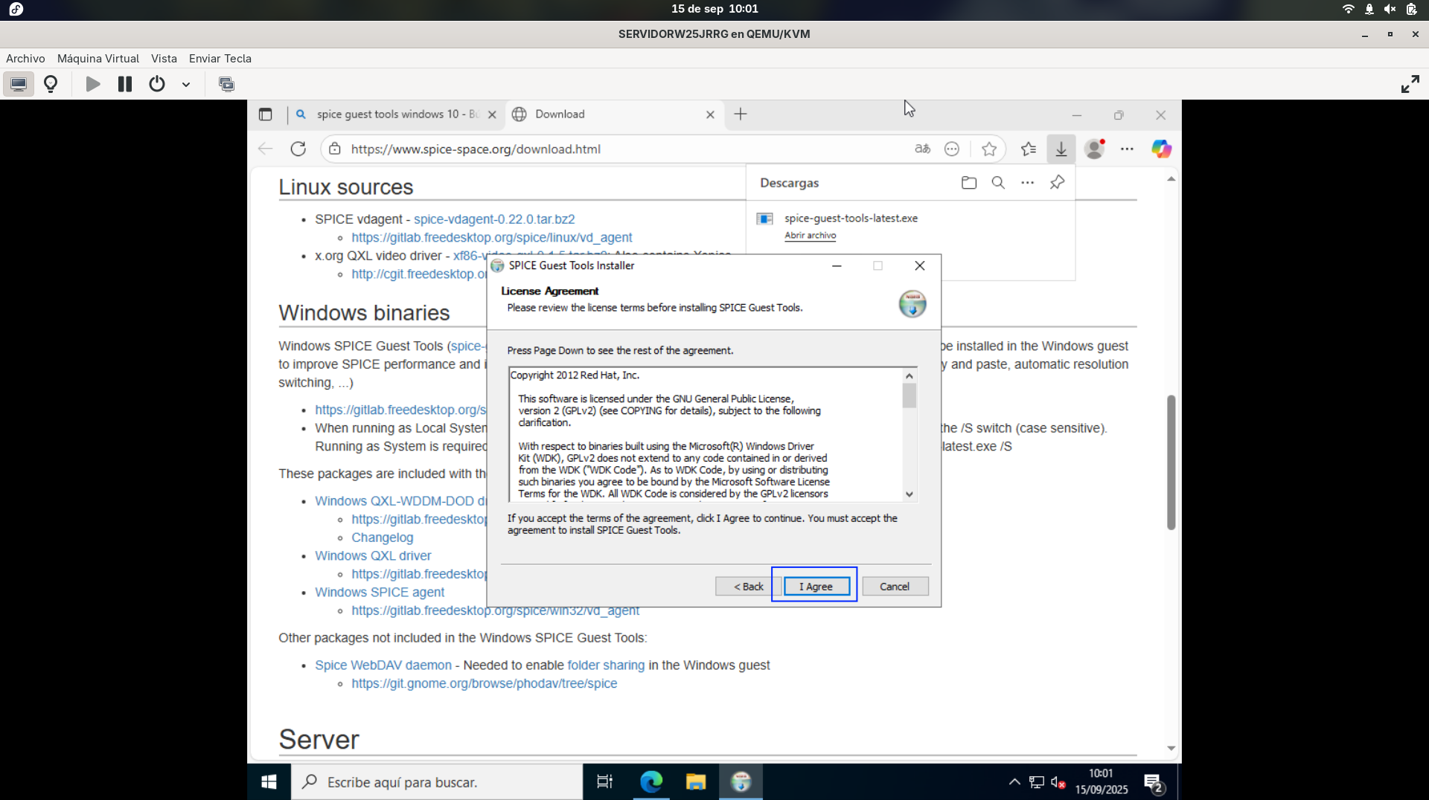Click the license agreement scrollbar thumb
Screen dimensions: 1429x800
tap(909, 396)
